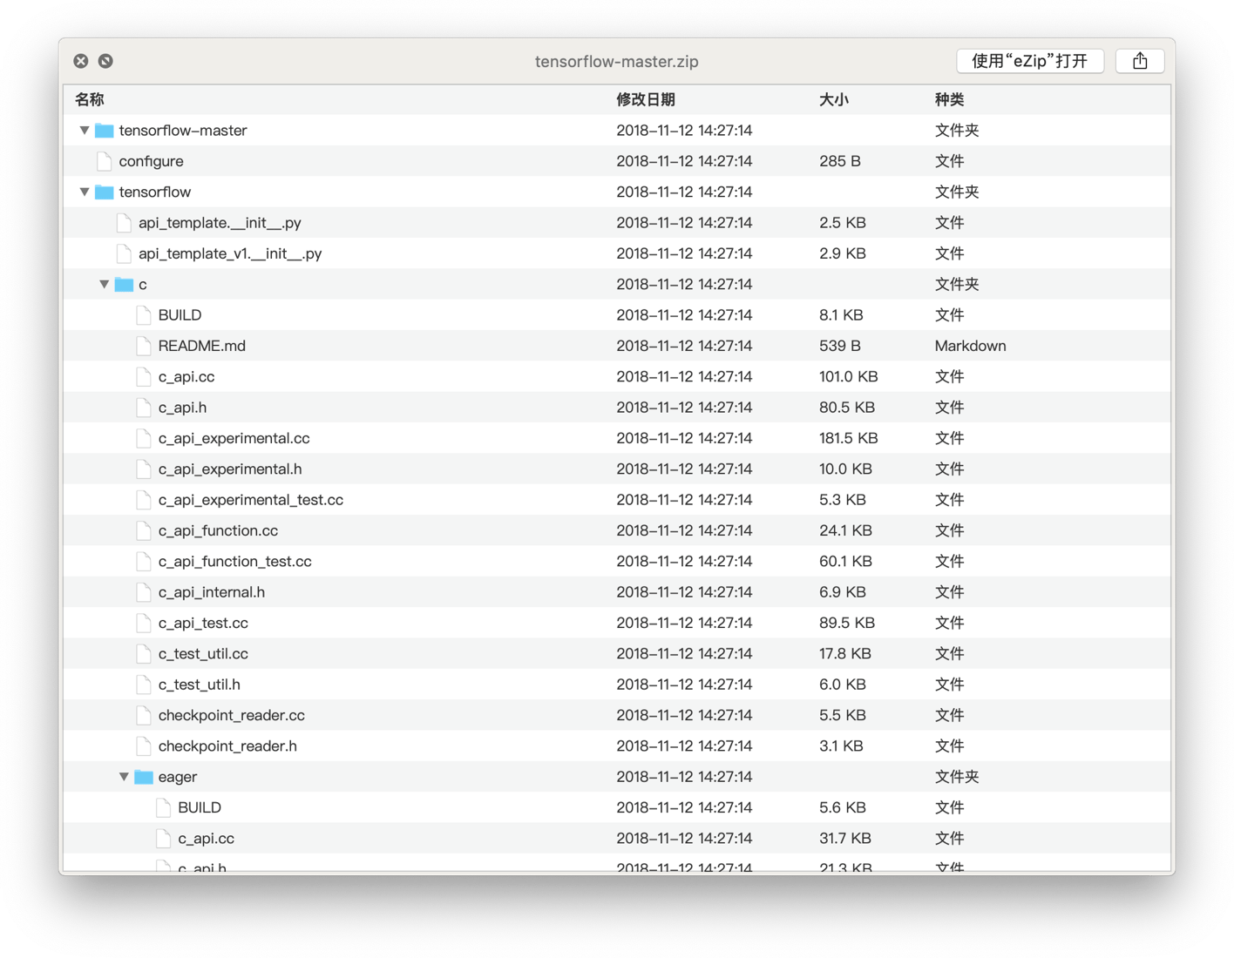Click the share icon button

pos(1139,61)
